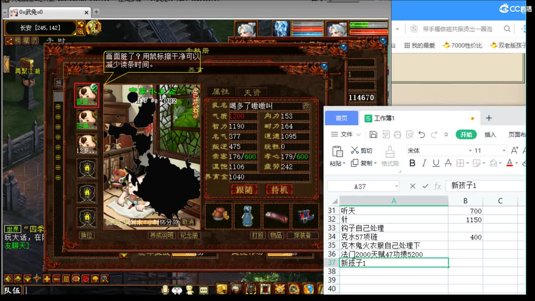
Task: Toggle underline formatting in WPS
Action: pos(436,163)
